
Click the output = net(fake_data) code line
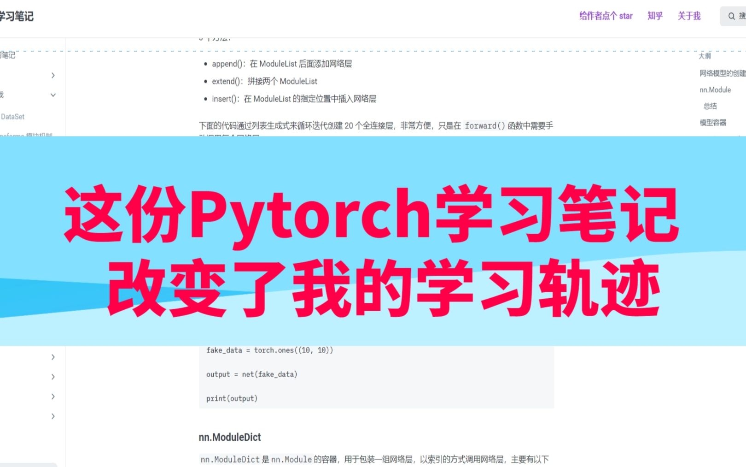pos(252,374)
